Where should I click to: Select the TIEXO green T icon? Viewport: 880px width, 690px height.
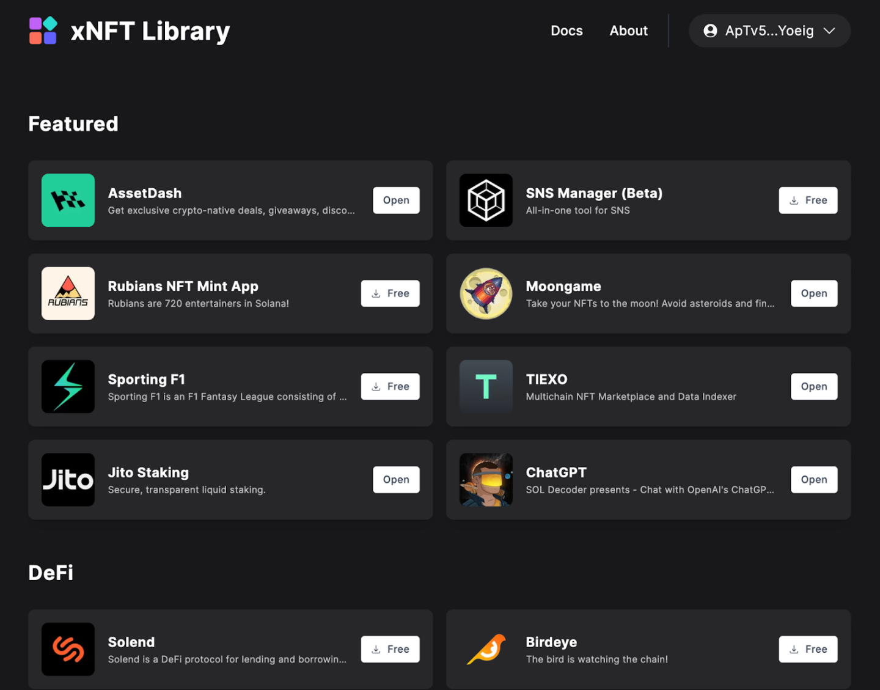click(x=486, y=387)
